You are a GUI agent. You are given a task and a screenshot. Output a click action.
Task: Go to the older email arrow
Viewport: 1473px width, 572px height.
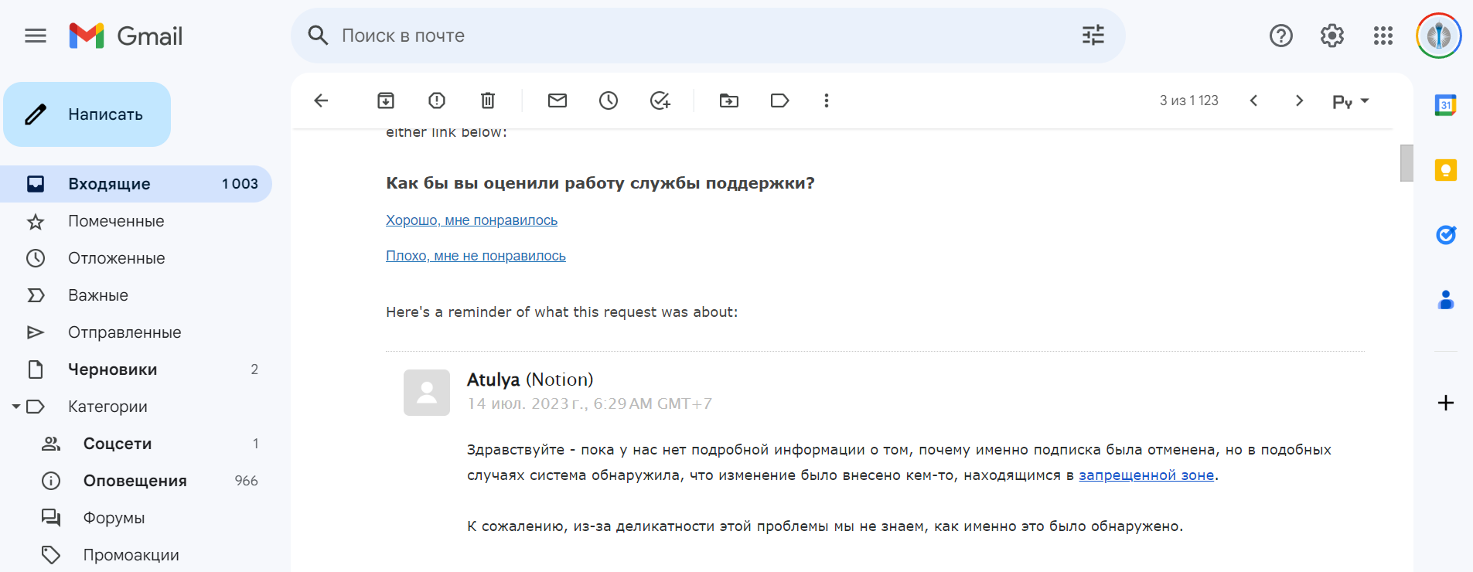1299,100
